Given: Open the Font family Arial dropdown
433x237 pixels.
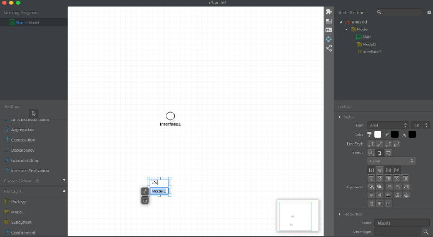Looking at the screenshot, I should click(x=388, y=125).
